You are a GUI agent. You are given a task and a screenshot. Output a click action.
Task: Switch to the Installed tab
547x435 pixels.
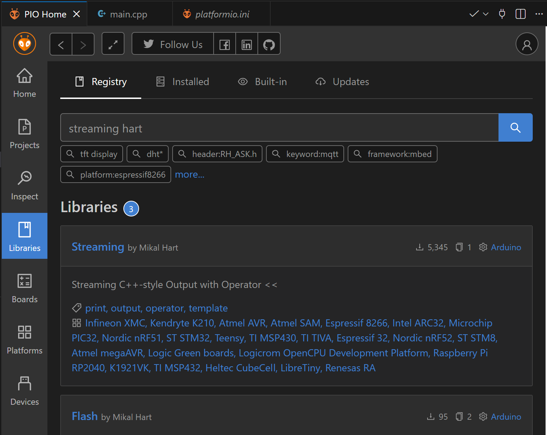click(x=183, y=82)
